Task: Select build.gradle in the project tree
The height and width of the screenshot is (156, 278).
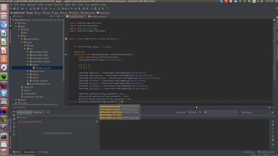Action: [28, 94]
